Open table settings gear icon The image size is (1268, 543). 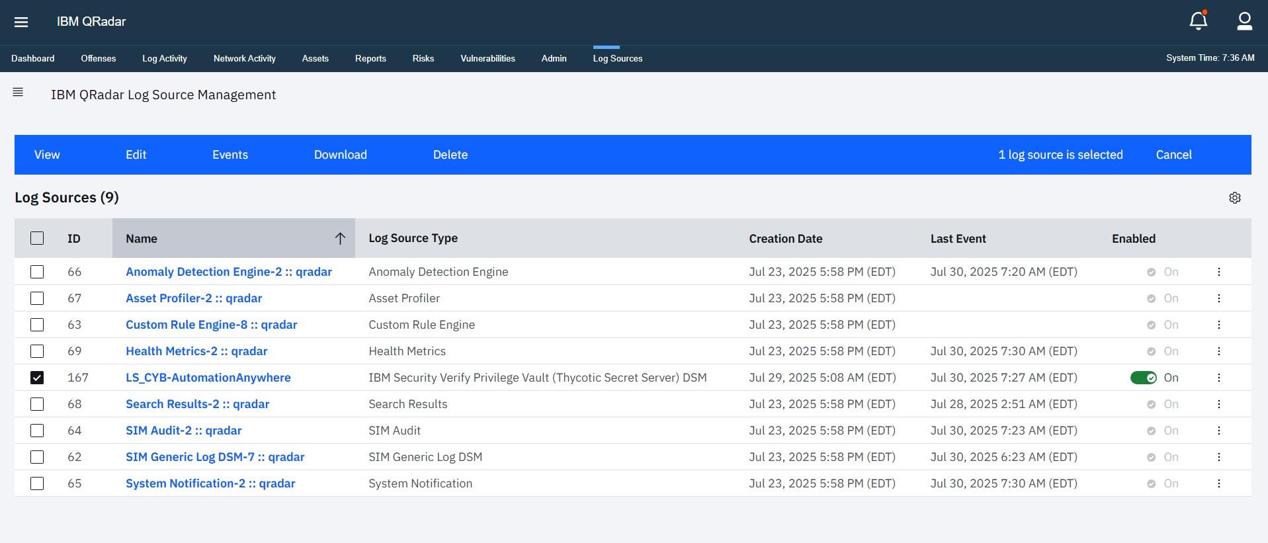pyautogui.click(x=1234, y=198)
